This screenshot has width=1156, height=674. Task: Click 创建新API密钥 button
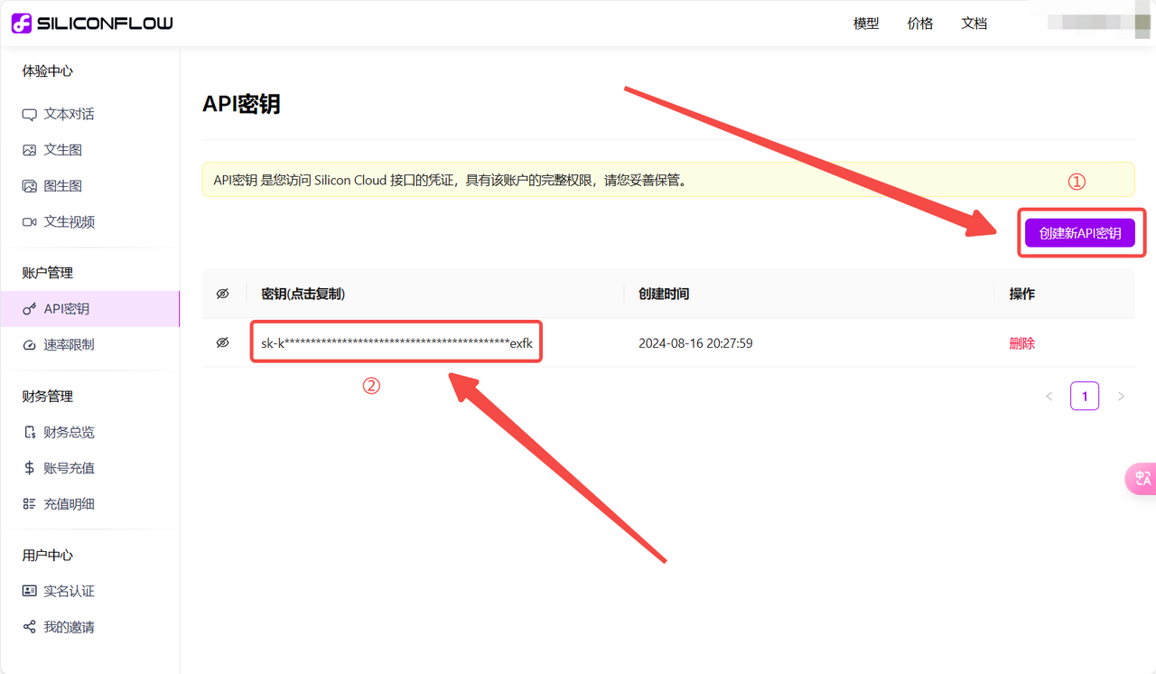(1080, 233)
